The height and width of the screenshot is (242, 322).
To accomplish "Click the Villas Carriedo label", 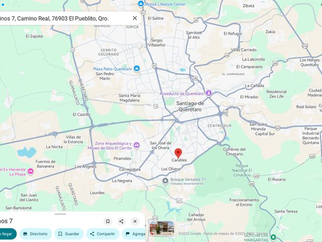I will click(244, 50).
